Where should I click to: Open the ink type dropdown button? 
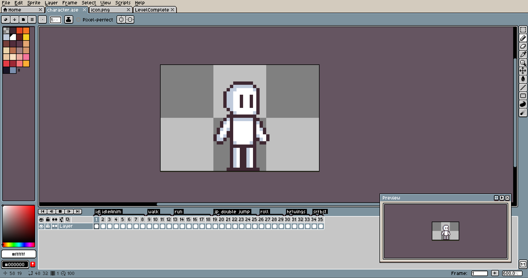tap(68, 20)
